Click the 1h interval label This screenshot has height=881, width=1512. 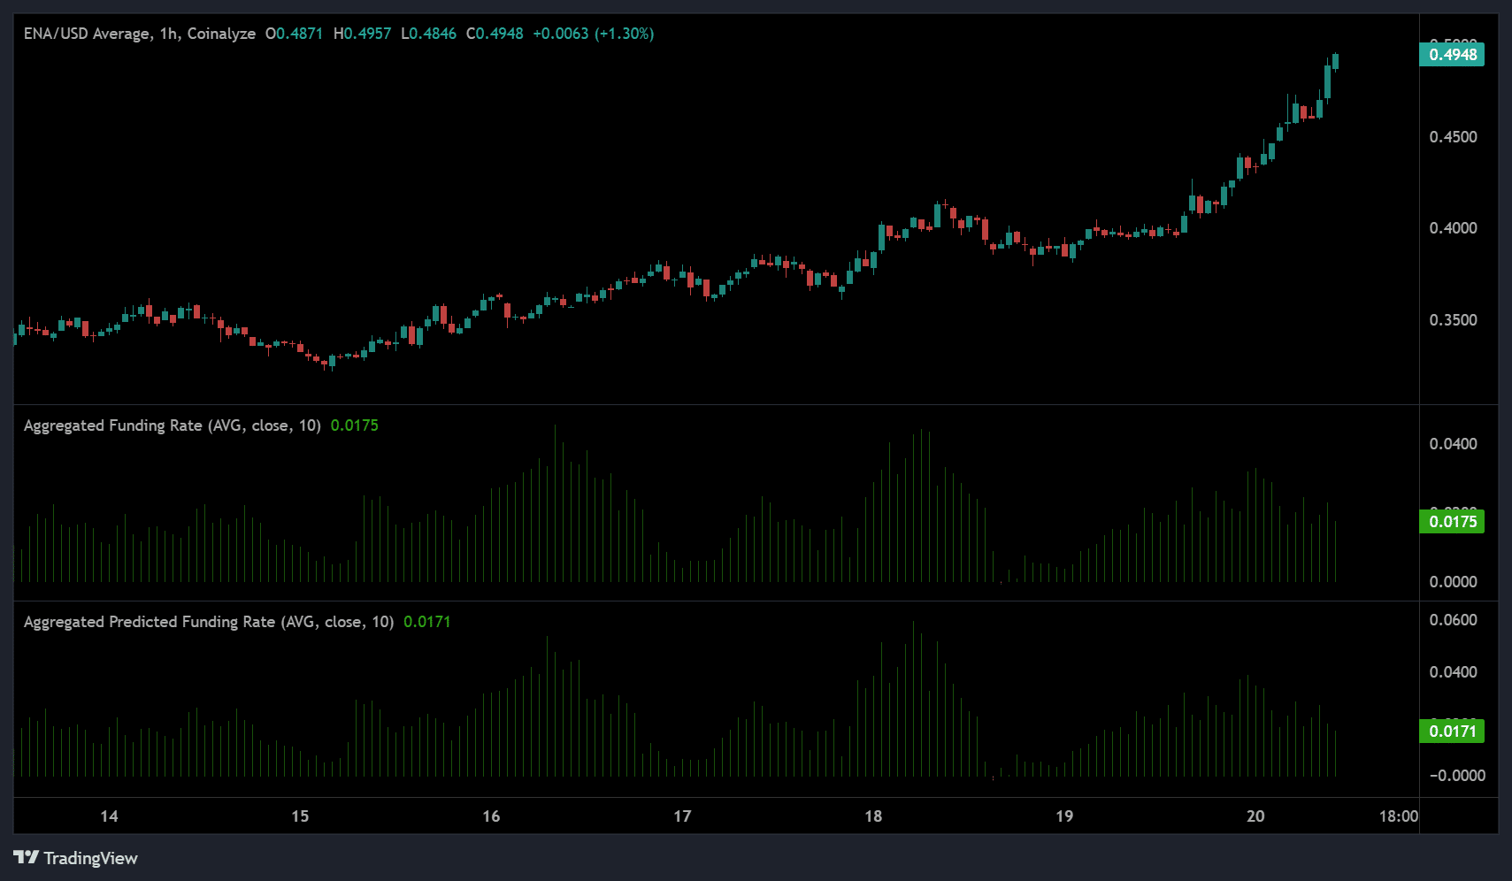pyautogui.click(x=168, y=34)
